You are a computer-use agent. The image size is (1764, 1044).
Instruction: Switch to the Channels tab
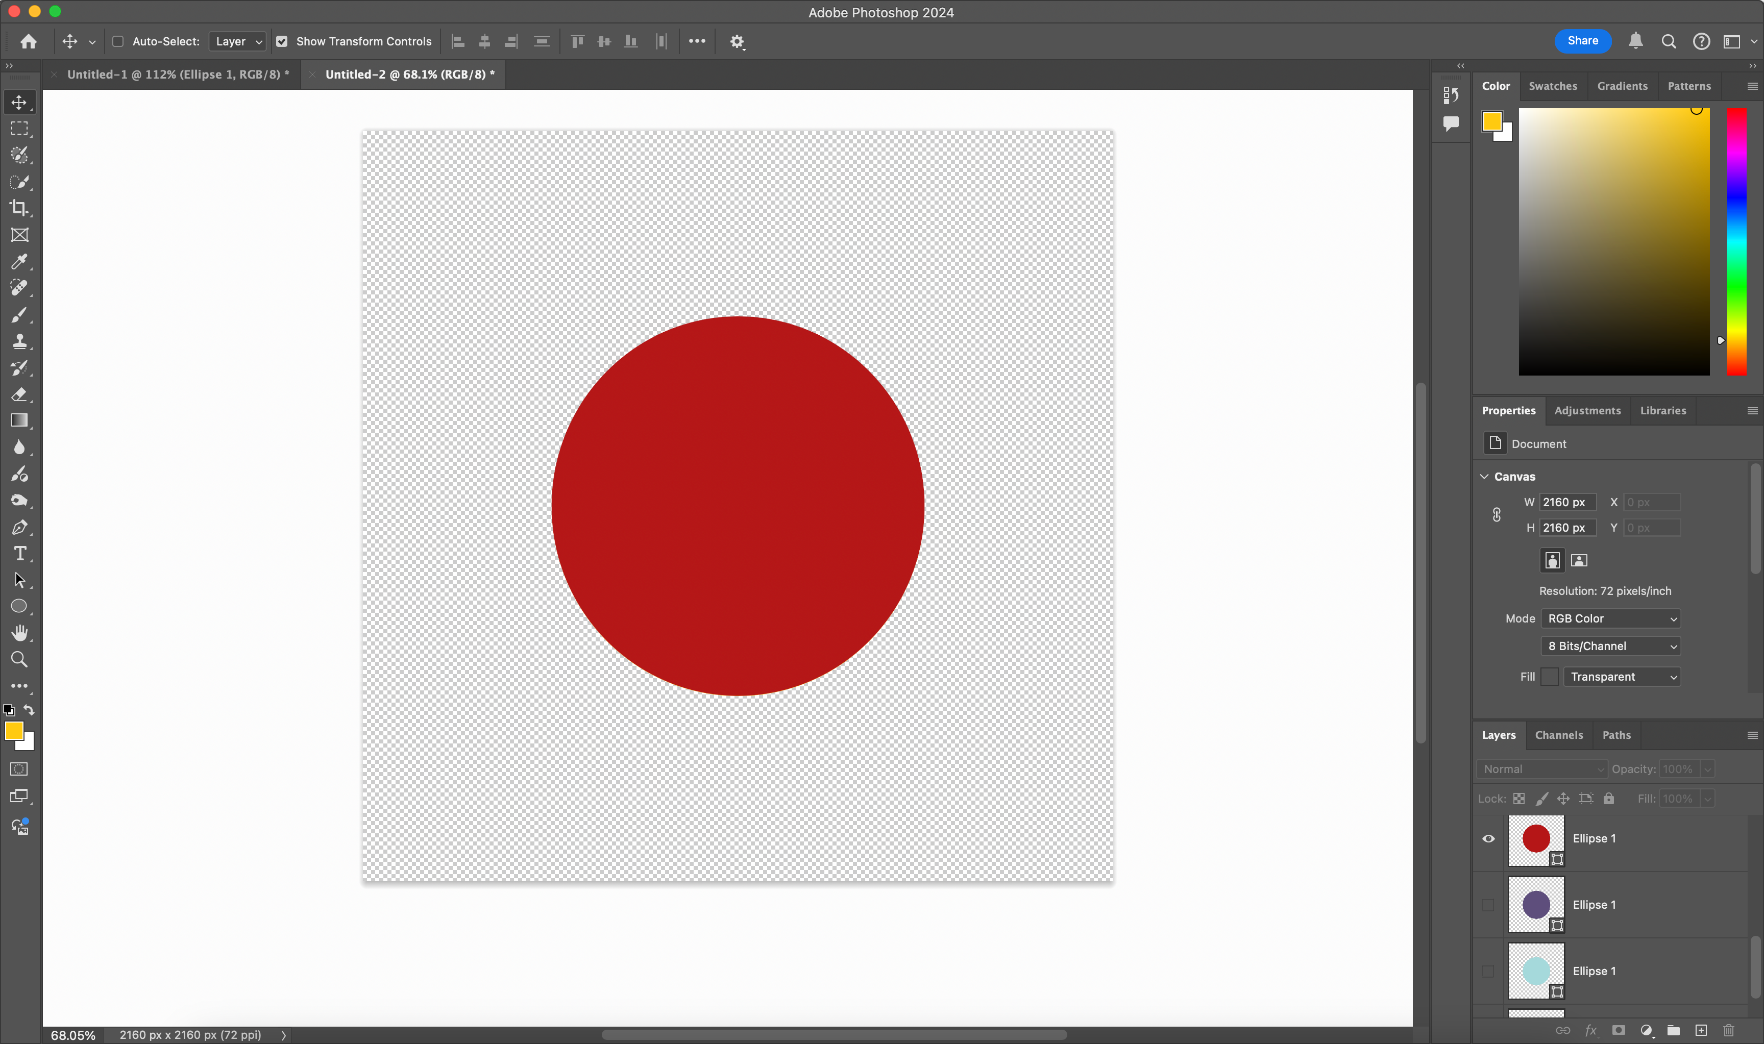click(1558, 734)
